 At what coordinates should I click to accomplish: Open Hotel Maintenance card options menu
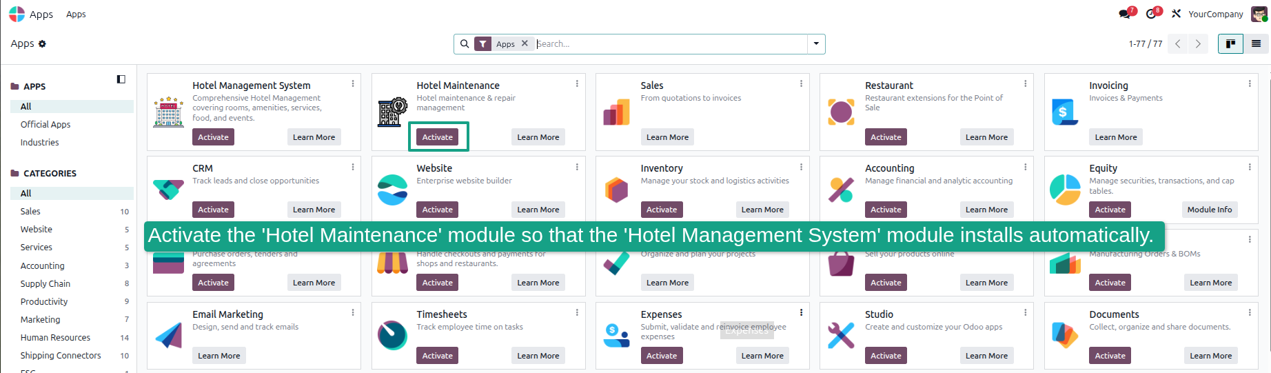(x=577, y=83)
